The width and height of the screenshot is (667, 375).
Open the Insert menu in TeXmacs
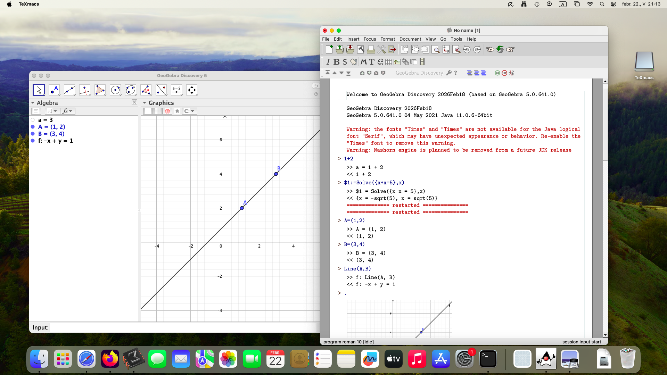tap(353, 39)
